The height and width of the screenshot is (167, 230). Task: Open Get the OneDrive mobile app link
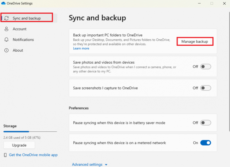pyautogui.click(x=33, y=155)
